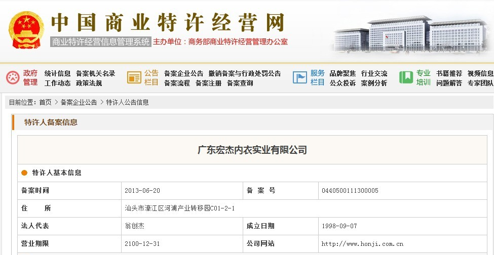Click legal representative 翁创杰

[x=135, y=226]
